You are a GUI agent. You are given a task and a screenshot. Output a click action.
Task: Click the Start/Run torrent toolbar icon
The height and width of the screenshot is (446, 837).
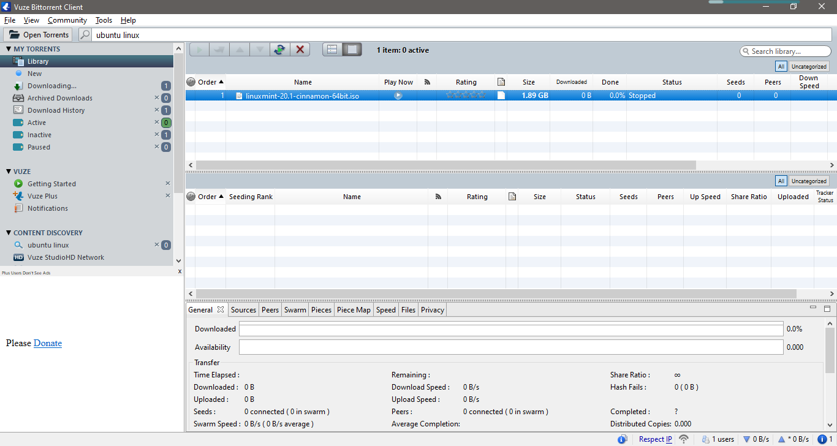(199, 50)
